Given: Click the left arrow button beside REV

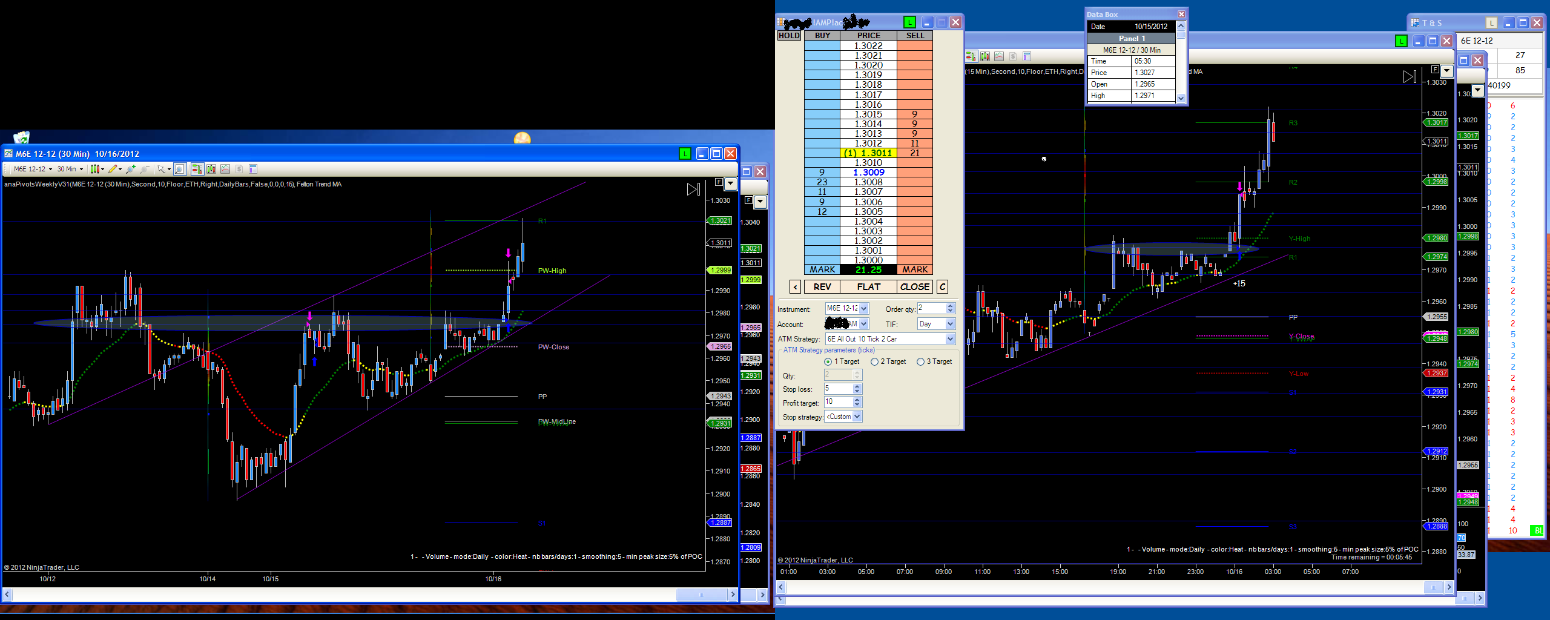Looking at the screenshot, I should pos(796,287).
